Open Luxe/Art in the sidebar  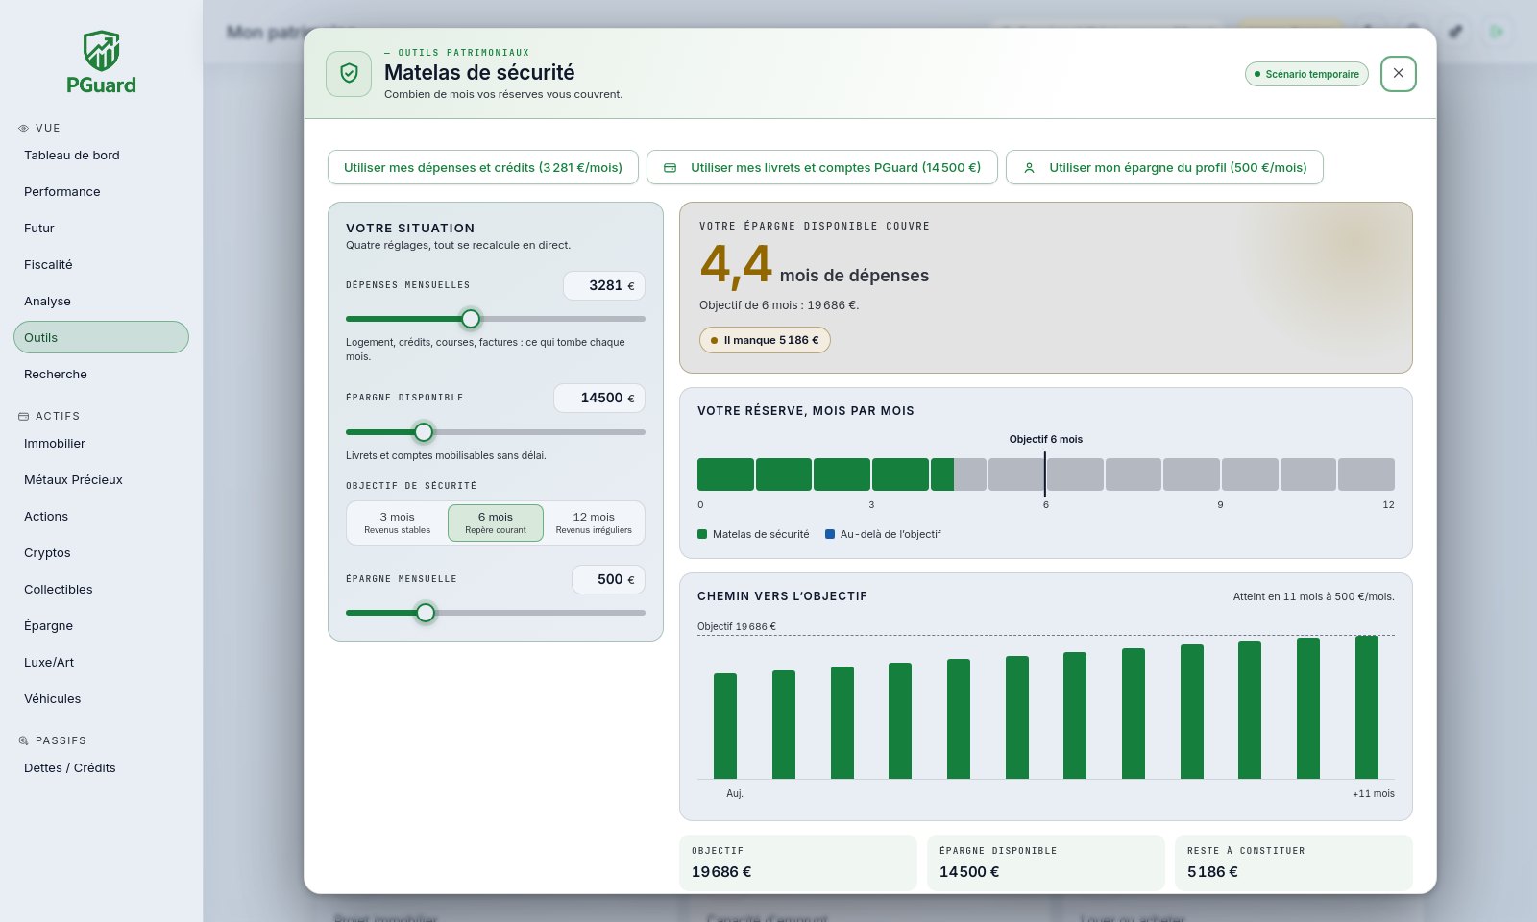pyautogui.click(x=101, y=663)
